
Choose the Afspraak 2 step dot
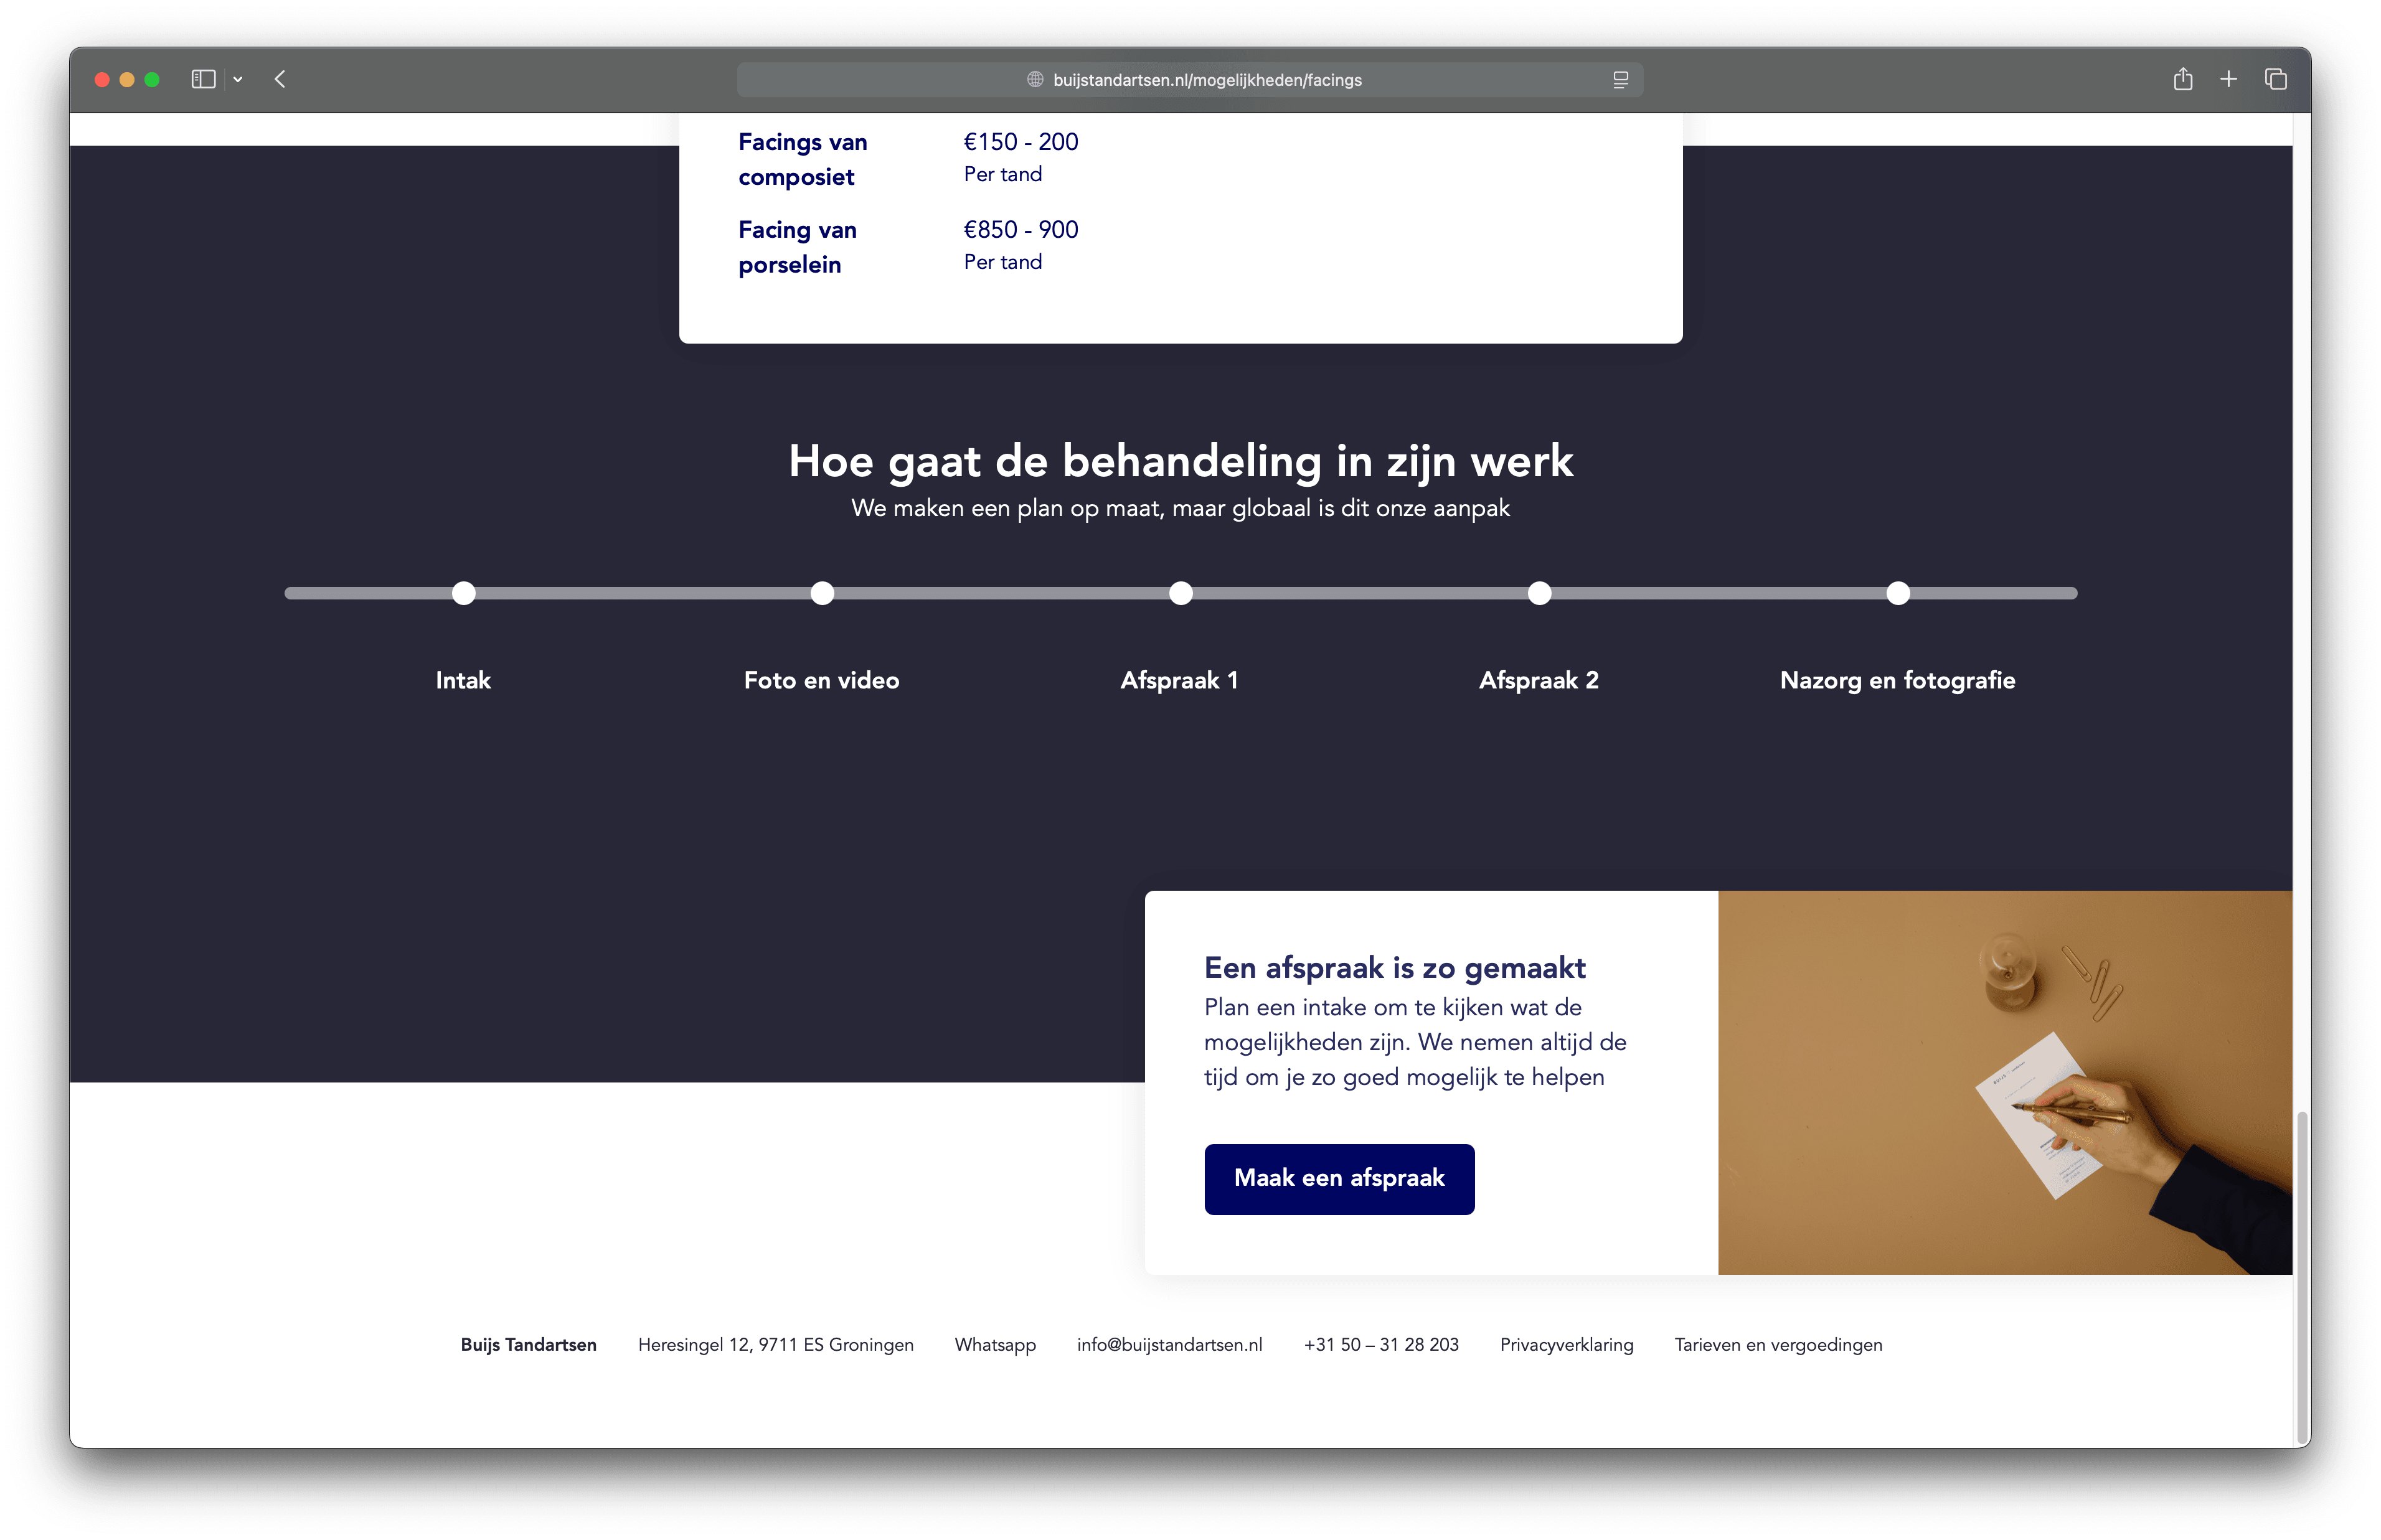coord(1539,593)
